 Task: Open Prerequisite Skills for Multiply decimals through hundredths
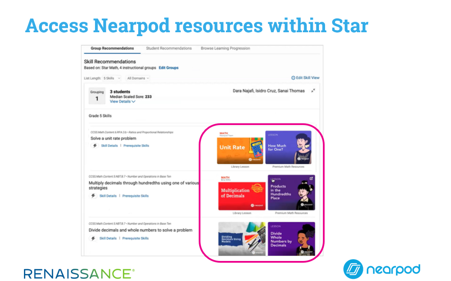click(x=136, y=196)
